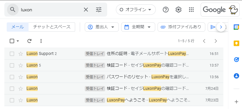Star the 13:57 Luxon email
This screenshot has width=242, height=109.
pos(20,65)
